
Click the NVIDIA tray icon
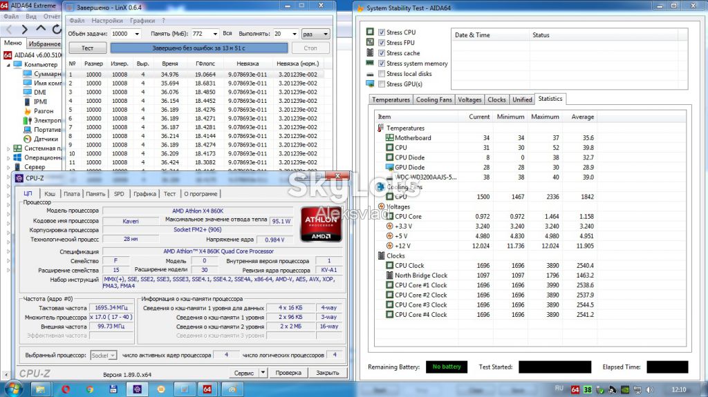click(x=625, y=390)
